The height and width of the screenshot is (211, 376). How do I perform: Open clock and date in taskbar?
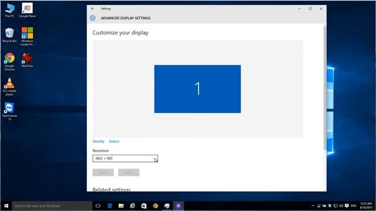366,206
